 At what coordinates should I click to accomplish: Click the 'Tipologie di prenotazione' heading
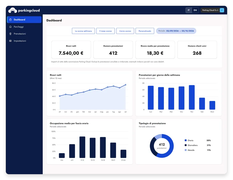click(152, 123)
